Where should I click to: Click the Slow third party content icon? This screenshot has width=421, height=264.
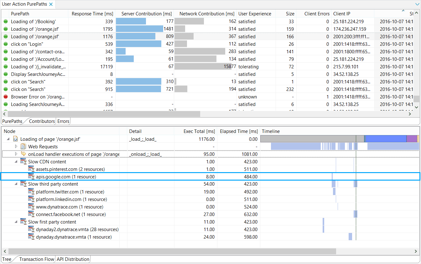23,184
